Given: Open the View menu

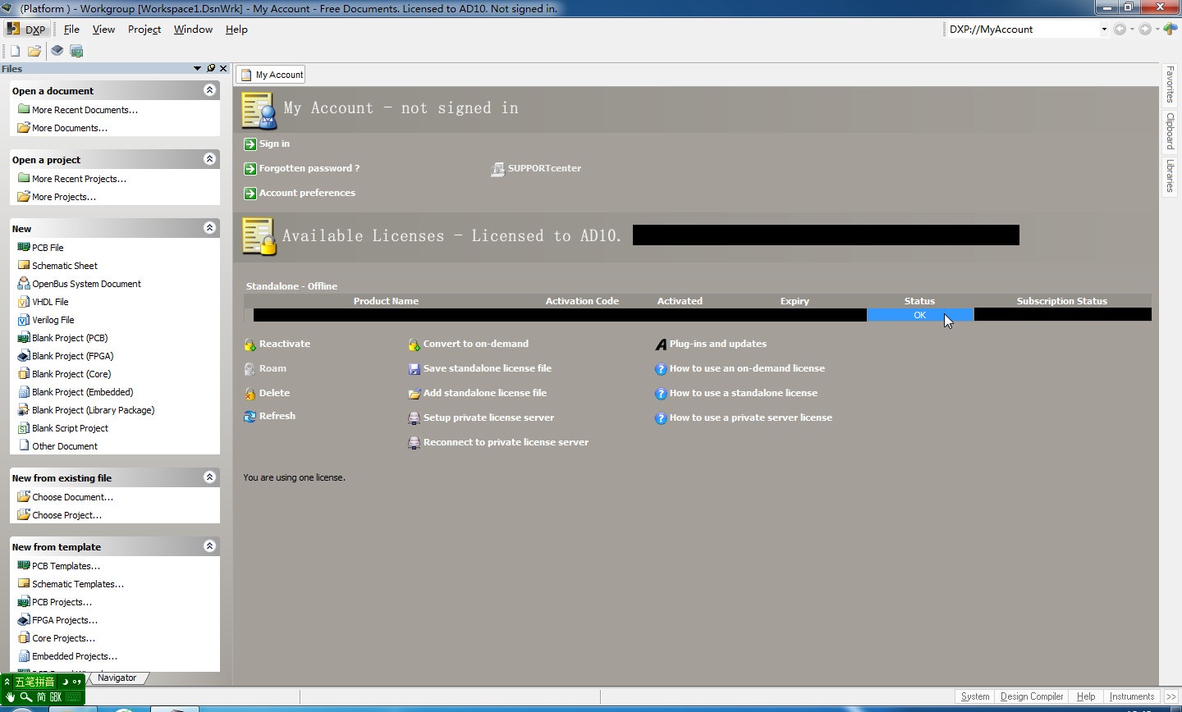Looking at the screenshot, I should tap(103, 29).
